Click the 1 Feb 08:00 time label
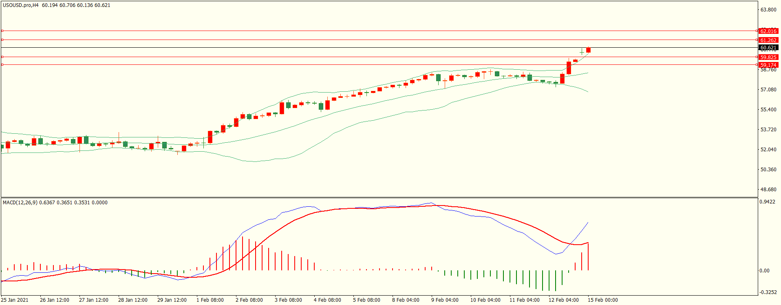The height and width of the screenshot is (305, 781). point(210,300)
